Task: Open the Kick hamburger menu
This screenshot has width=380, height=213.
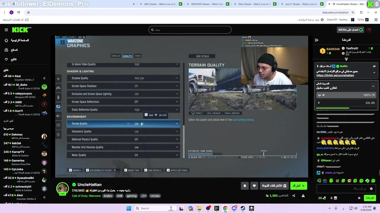Action: click(x=6, y=30)
